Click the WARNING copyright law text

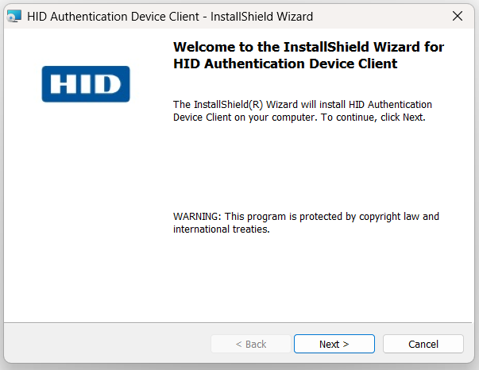click(x=306, y=216)
